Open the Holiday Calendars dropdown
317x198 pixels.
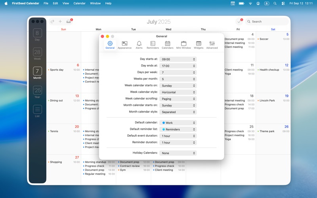pyautogui.click(x=178, y=153)
